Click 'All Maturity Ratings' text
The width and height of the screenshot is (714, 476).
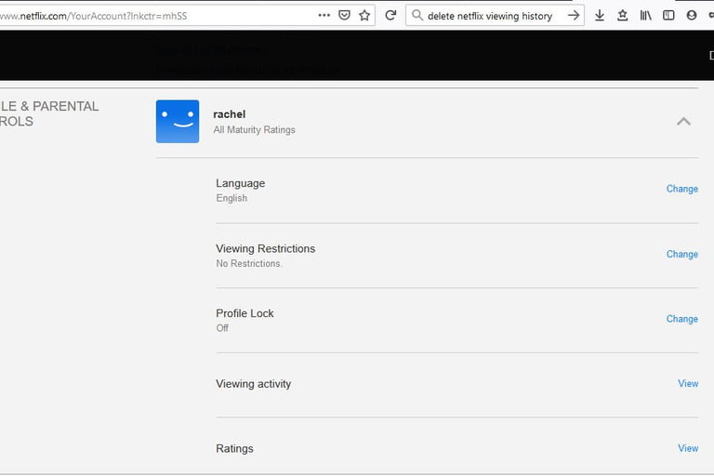click(254, 130)
